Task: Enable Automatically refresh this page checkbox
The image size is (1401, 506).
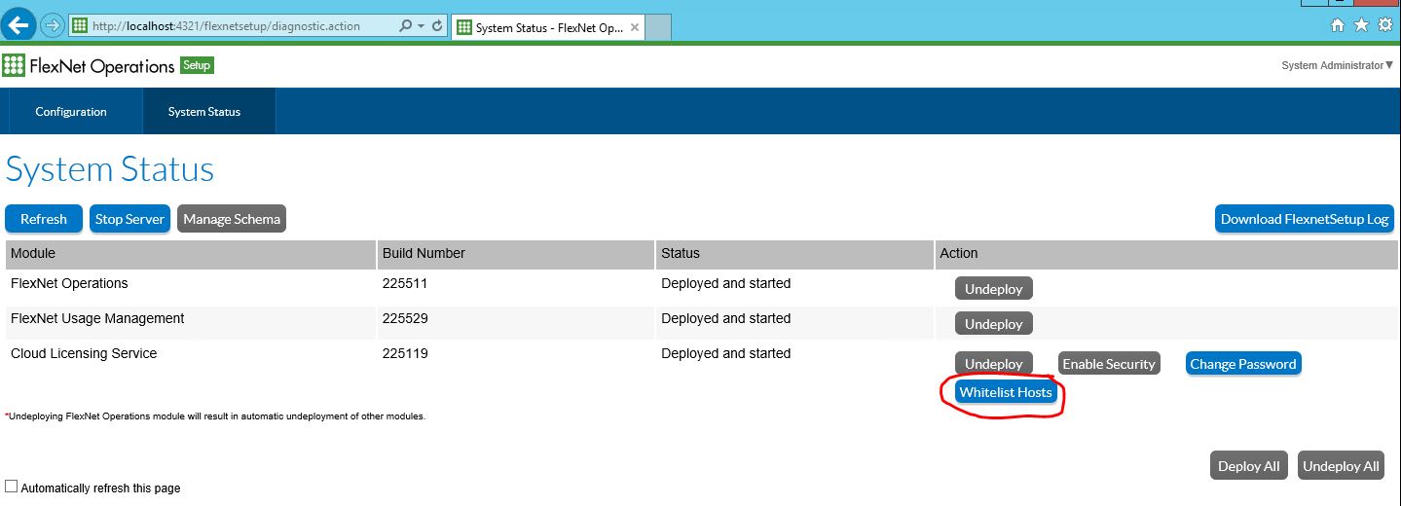Action: point(12,487)
